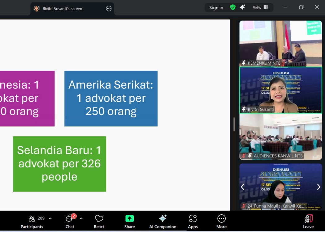Screen dimensions: 325x232
Task: Open the Participants panel
Action: (x=32, y=221)
